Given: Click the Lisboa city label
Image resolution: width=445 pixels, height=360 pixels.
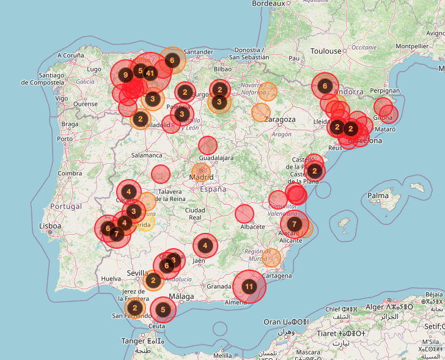Looking at the screenshot, I should pyautogui.click(x=50, y=226).
